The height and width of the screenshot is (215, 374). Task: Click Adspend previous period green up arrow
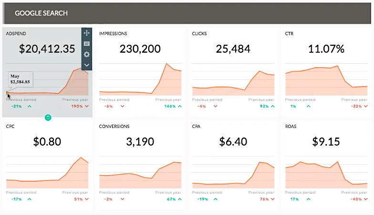[30, 106]
